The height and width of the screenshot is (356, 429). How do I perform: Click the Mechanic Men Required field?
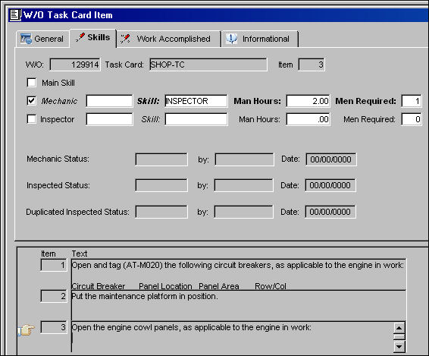(412, 101)
